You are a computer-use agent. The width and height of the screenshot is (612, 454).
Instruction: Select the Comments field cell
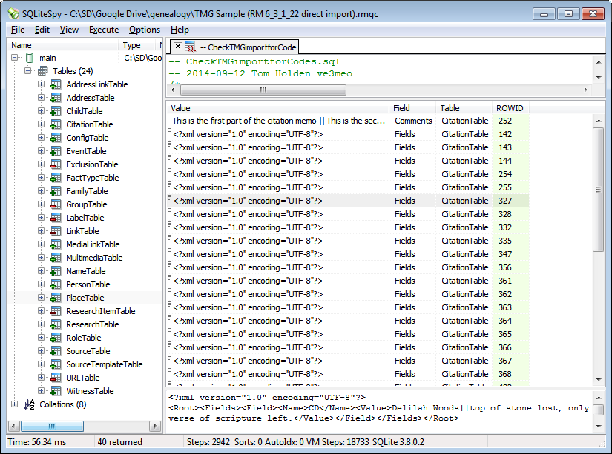tap(413, 121)
